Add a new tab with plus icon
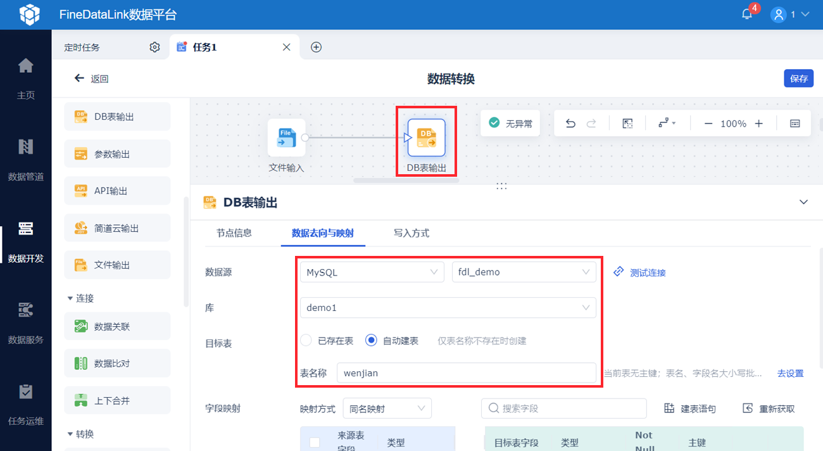 pyautogui.click(x=317, y=47)
